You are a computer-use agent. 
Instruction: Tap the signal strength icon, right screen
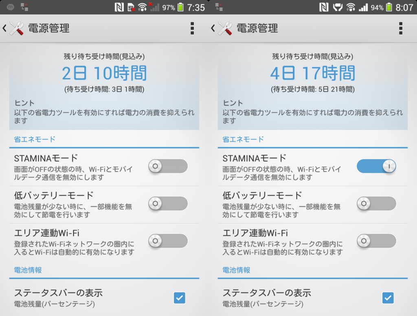pyautogui.click(x=363, y=7)
